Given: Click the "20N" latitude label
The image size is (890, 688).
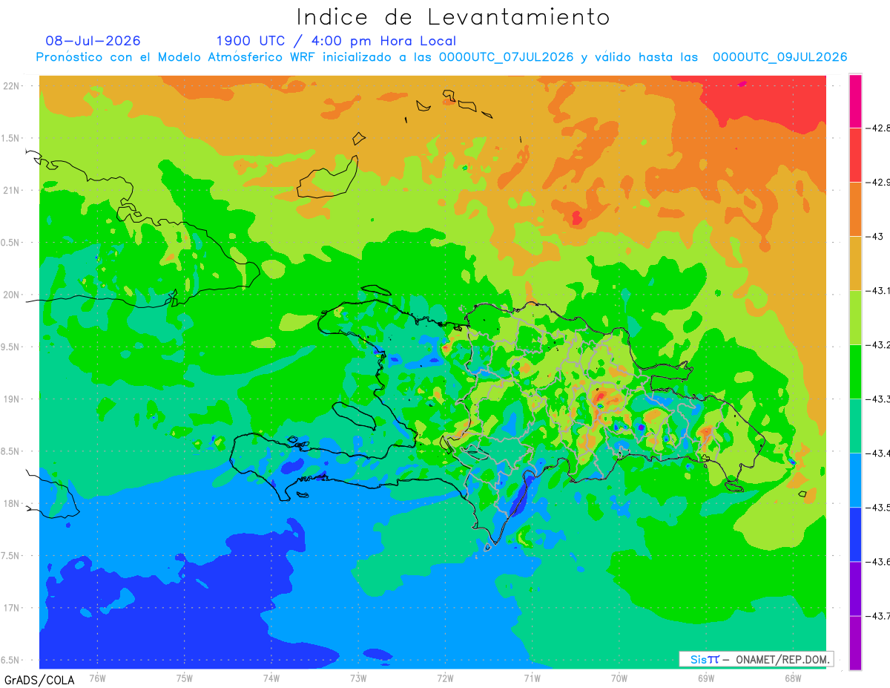Looking at the screenshot, I should 11,295.
